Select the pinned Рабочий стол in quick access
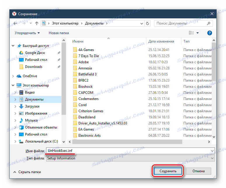This screenshot has width=226, height=188. click(36, 60)
